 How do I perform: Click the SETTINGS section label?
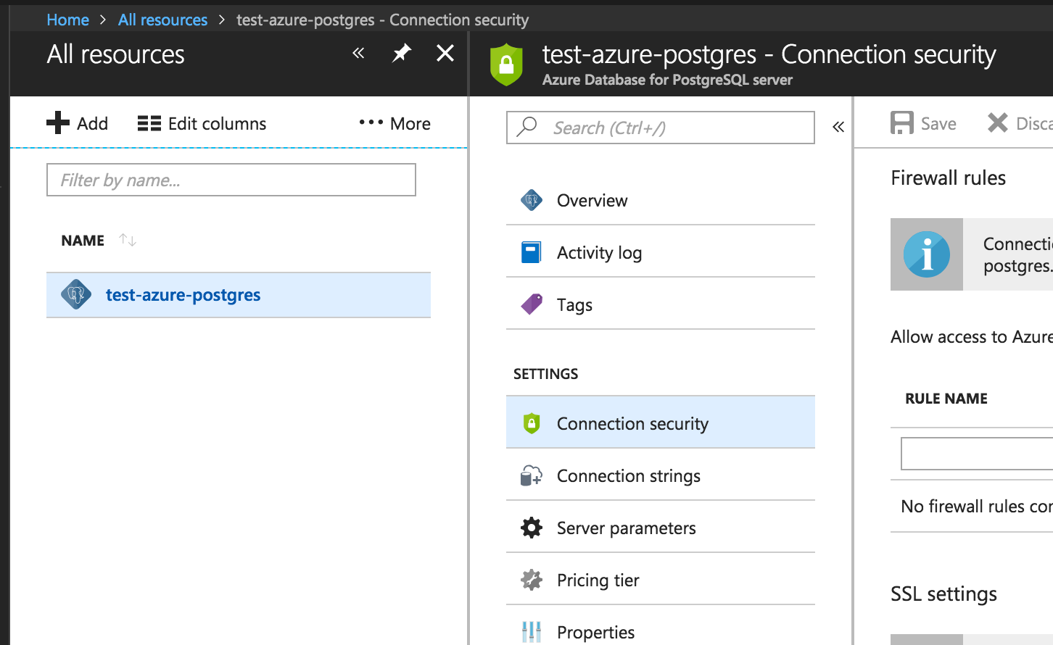pyautogui.click(x=545, y=374)
